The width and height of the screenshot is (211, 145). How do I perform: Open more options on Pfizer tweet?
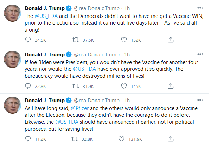tap(200, 101)
